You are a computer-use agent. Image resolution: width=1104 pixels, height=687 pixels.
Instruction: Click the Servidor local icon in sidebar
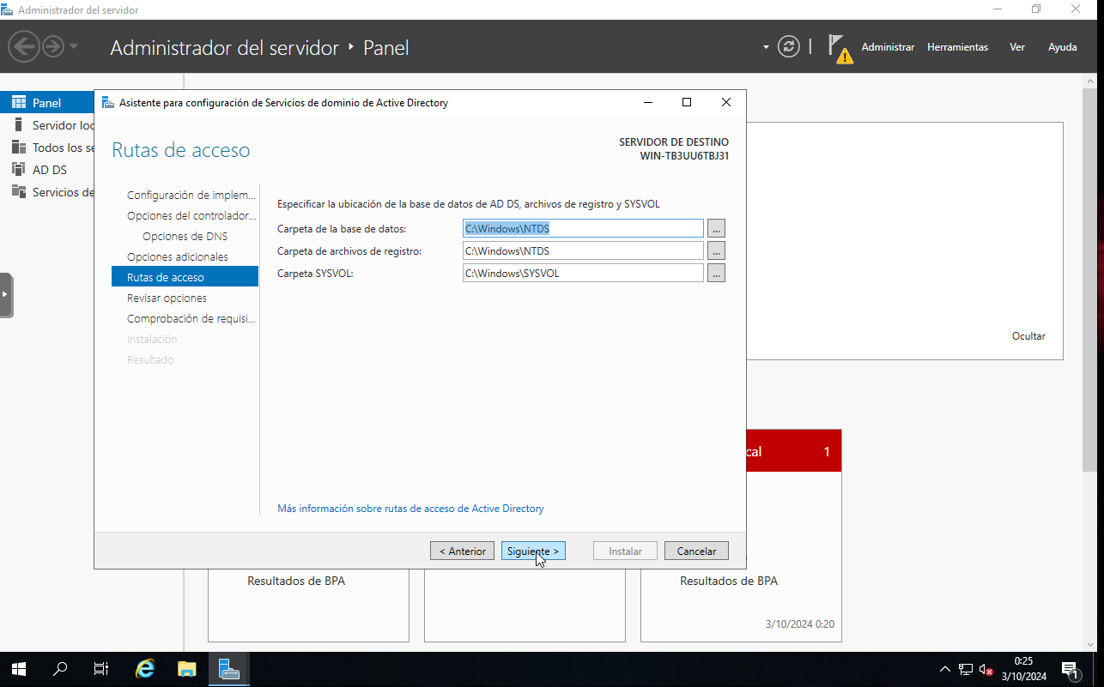pyautogui.click(x=19, y=125)
